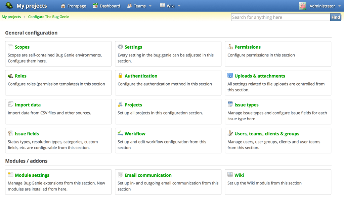
Task: Open the Administrator account dropdown arrow
Action: click(340, 6)
